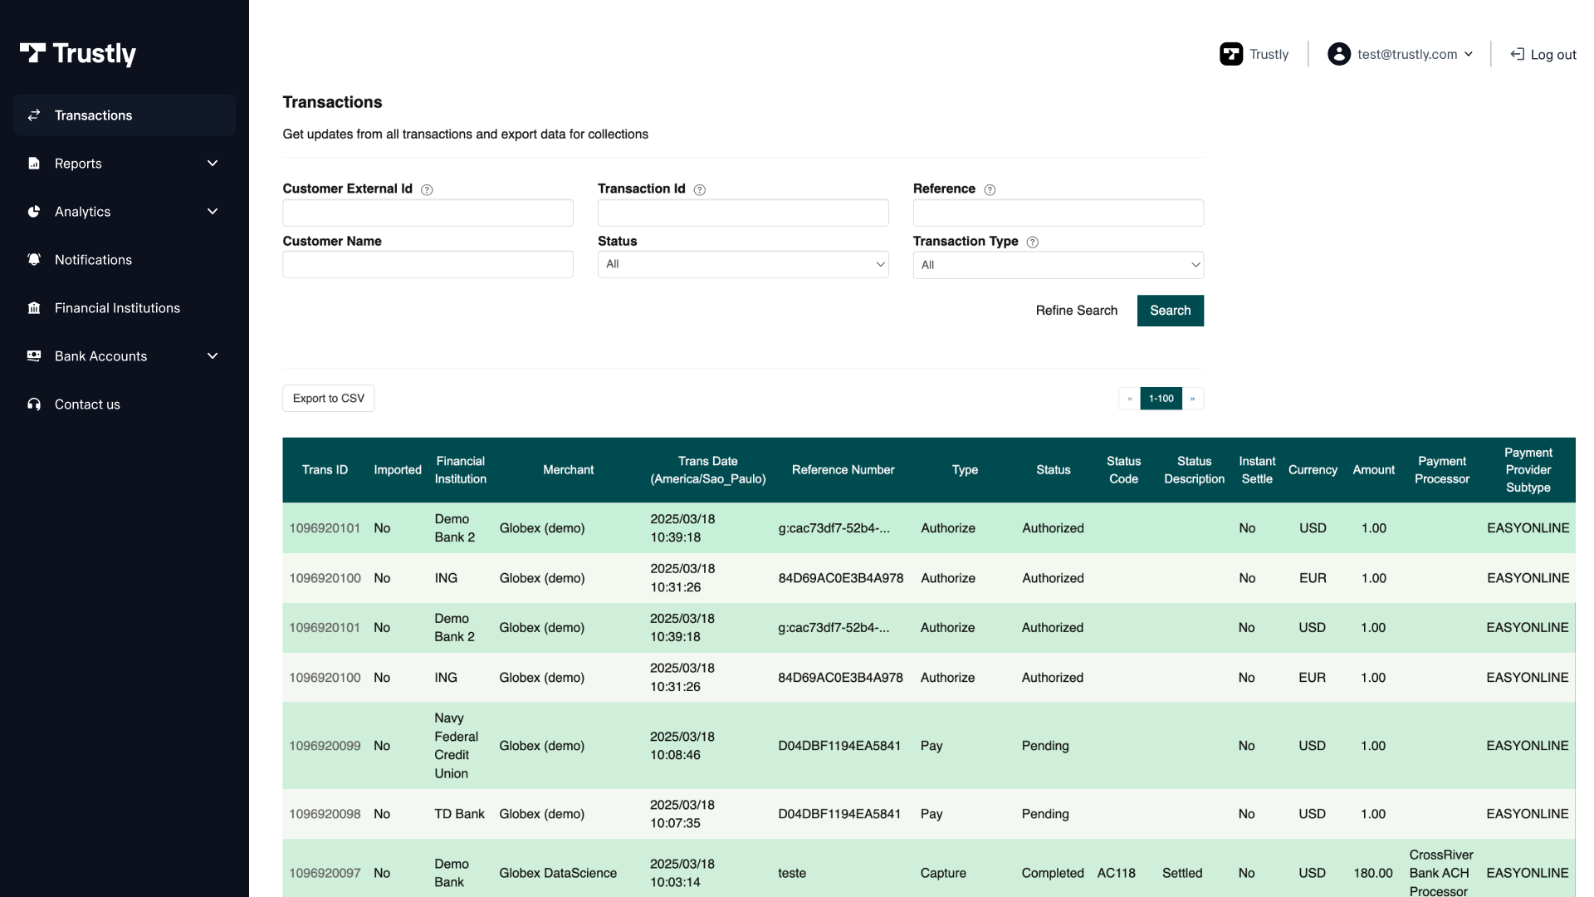1594x897 pixels.
Task: Click the Status Code column header
Action: 1124,470
